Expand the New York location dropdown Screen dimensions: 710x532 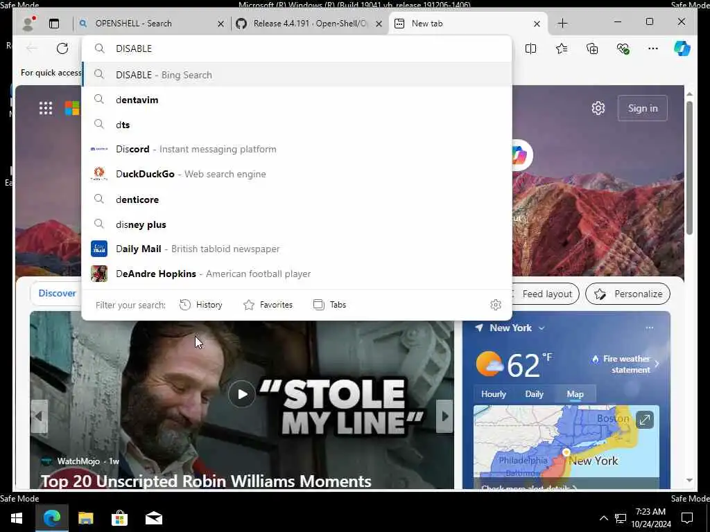(541, 328)
